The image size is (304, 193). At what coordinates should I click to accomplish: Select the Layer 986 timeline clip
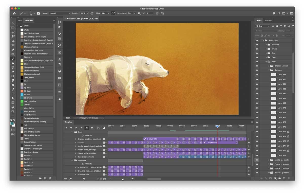click(x=220, y=143)
